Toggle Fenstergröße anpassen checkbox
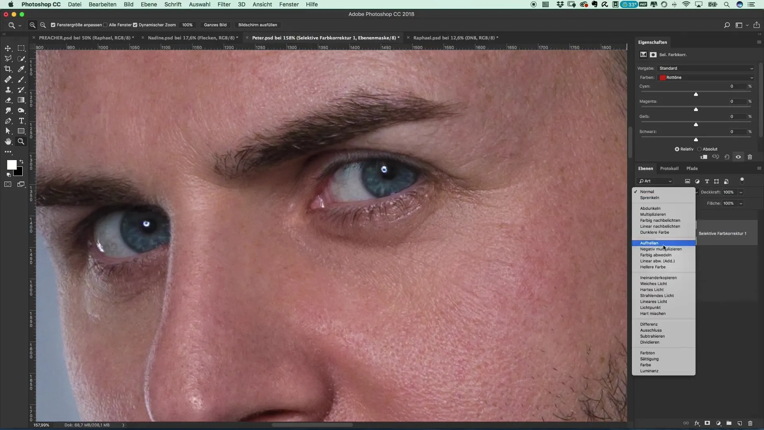The image size is (764, 430). [x=53, y=25]
